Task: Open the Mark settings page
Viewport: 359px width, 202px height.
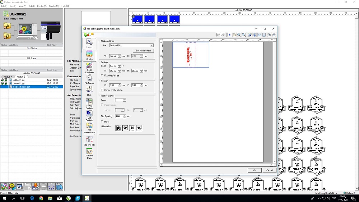Action: 89,91
